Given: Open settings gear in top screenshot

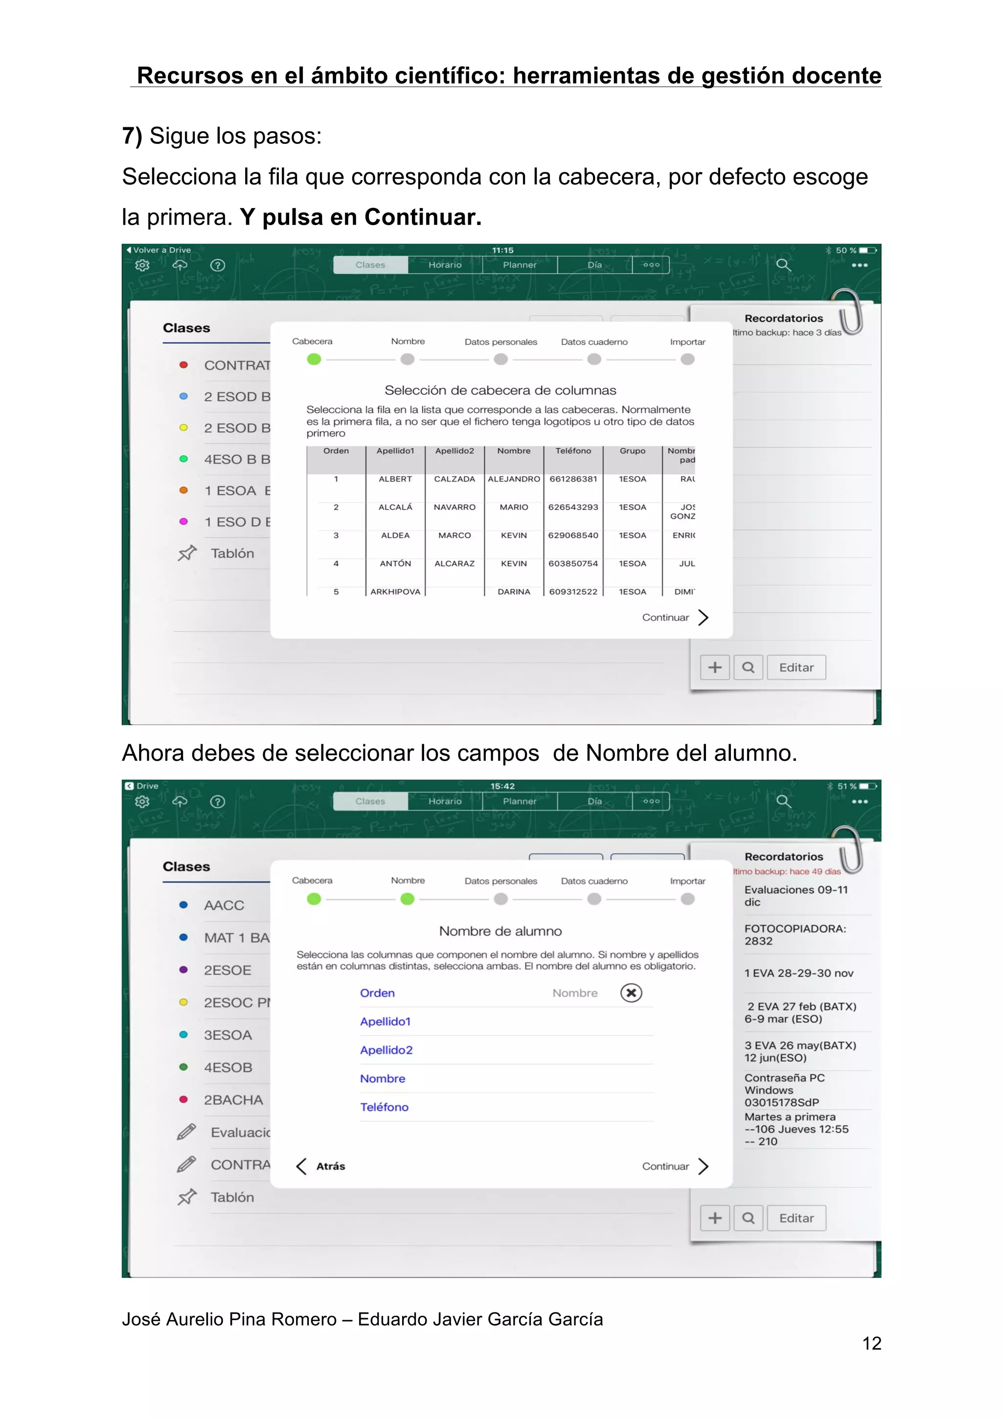Looking at the screenshot, I should (142, 265).
